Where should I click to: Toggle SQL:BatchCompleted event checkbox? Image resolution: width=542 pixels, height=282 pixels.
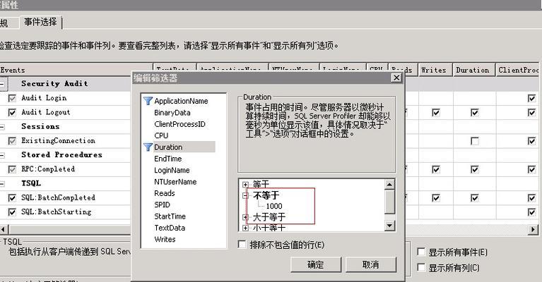(x=12, y=198)
